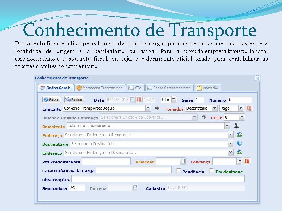Expand the Remetente dropdown
Viewport: 282px width, 211px height.
pos(227,126)
